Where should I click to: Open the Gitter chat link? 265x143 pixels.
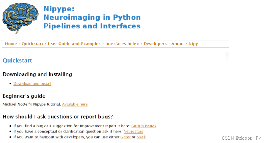(x=126, y=137)
